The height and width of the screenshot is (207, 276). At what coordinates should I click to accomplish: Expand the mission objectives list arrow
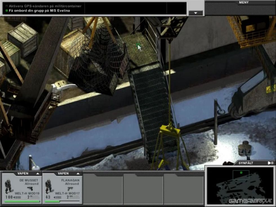(x=195, y=13)
